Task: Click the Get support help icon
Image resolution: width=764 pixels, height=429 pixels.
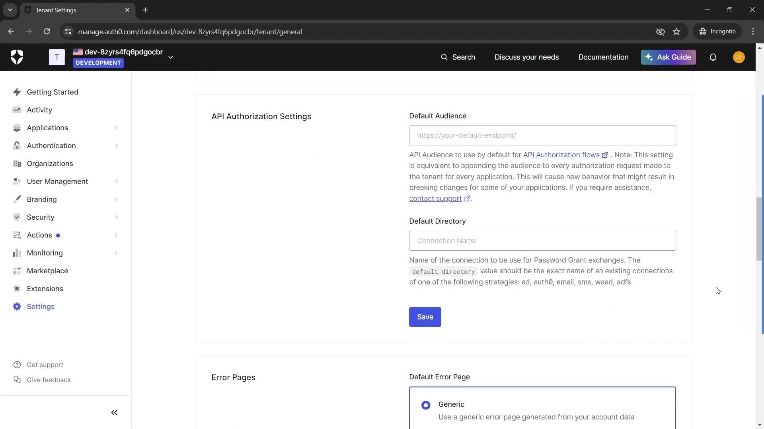Action: click(17, 365)
